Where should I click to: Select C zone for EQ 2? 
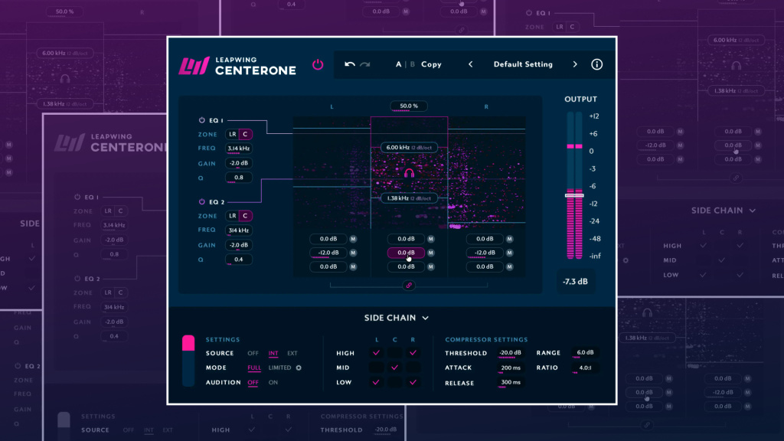point(245,215)
